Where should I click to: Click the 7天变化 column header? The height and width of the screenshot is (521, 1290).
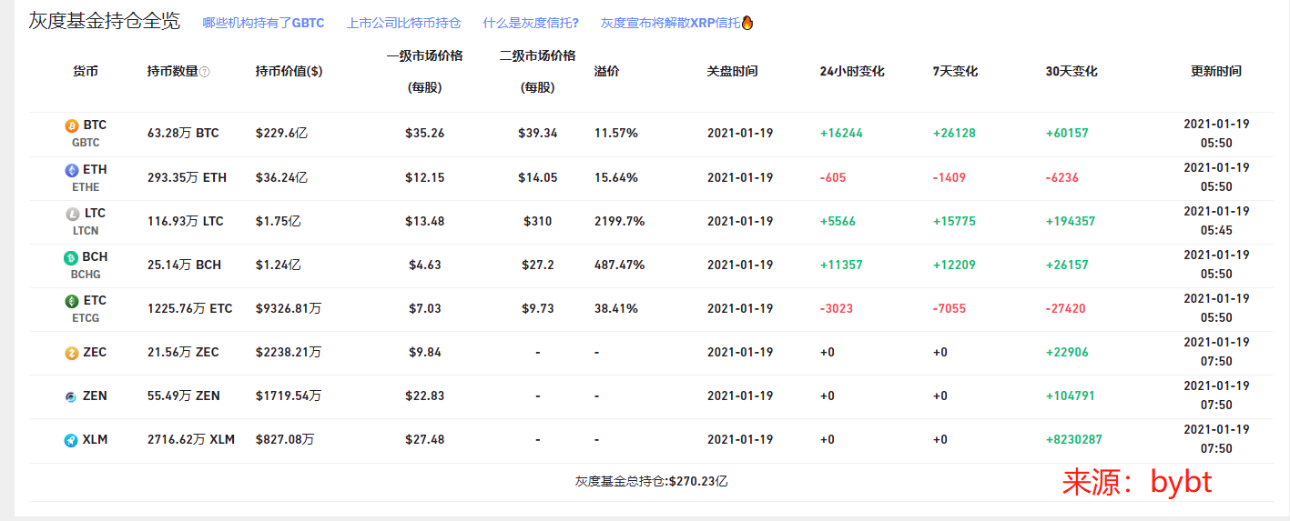(x=955, y=71)
